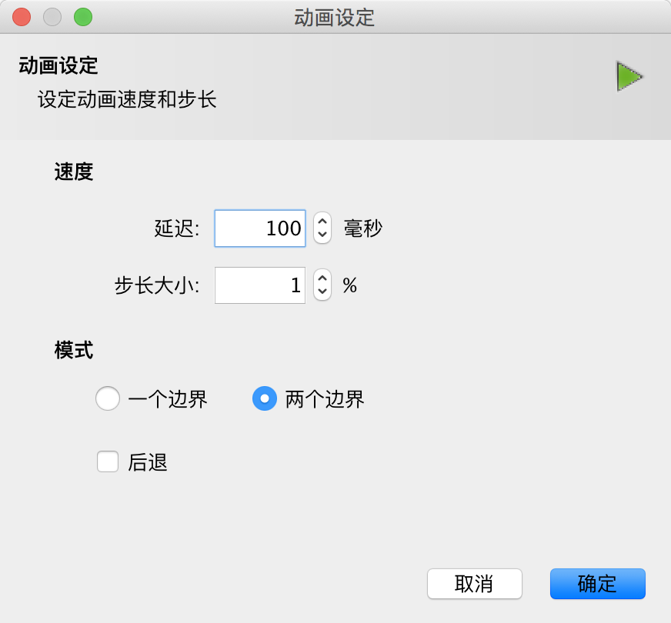Decrease the 延迟 delay stepper down arrow
The width and height of the screenshot is (671, 623).
pyautogui.click(x=322, y=235)
